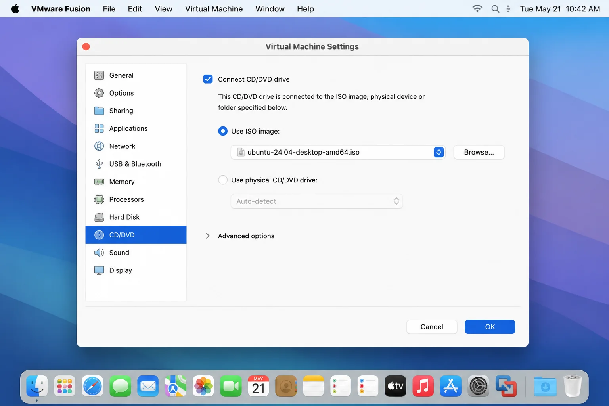Open the Network globe icon
Viewport: 609px width, 406px height.
99,146
